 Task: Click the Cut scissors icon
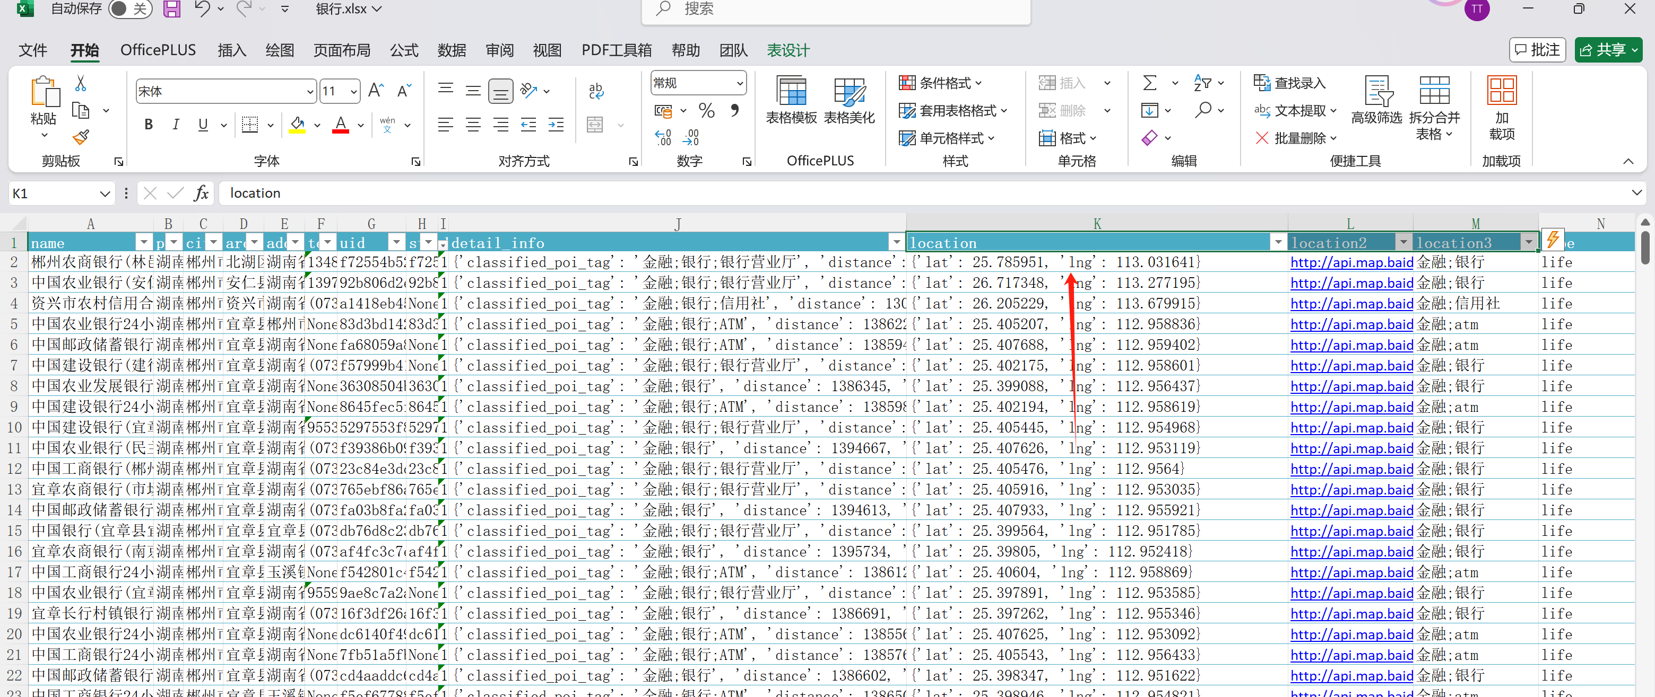(x=80, y=83)
